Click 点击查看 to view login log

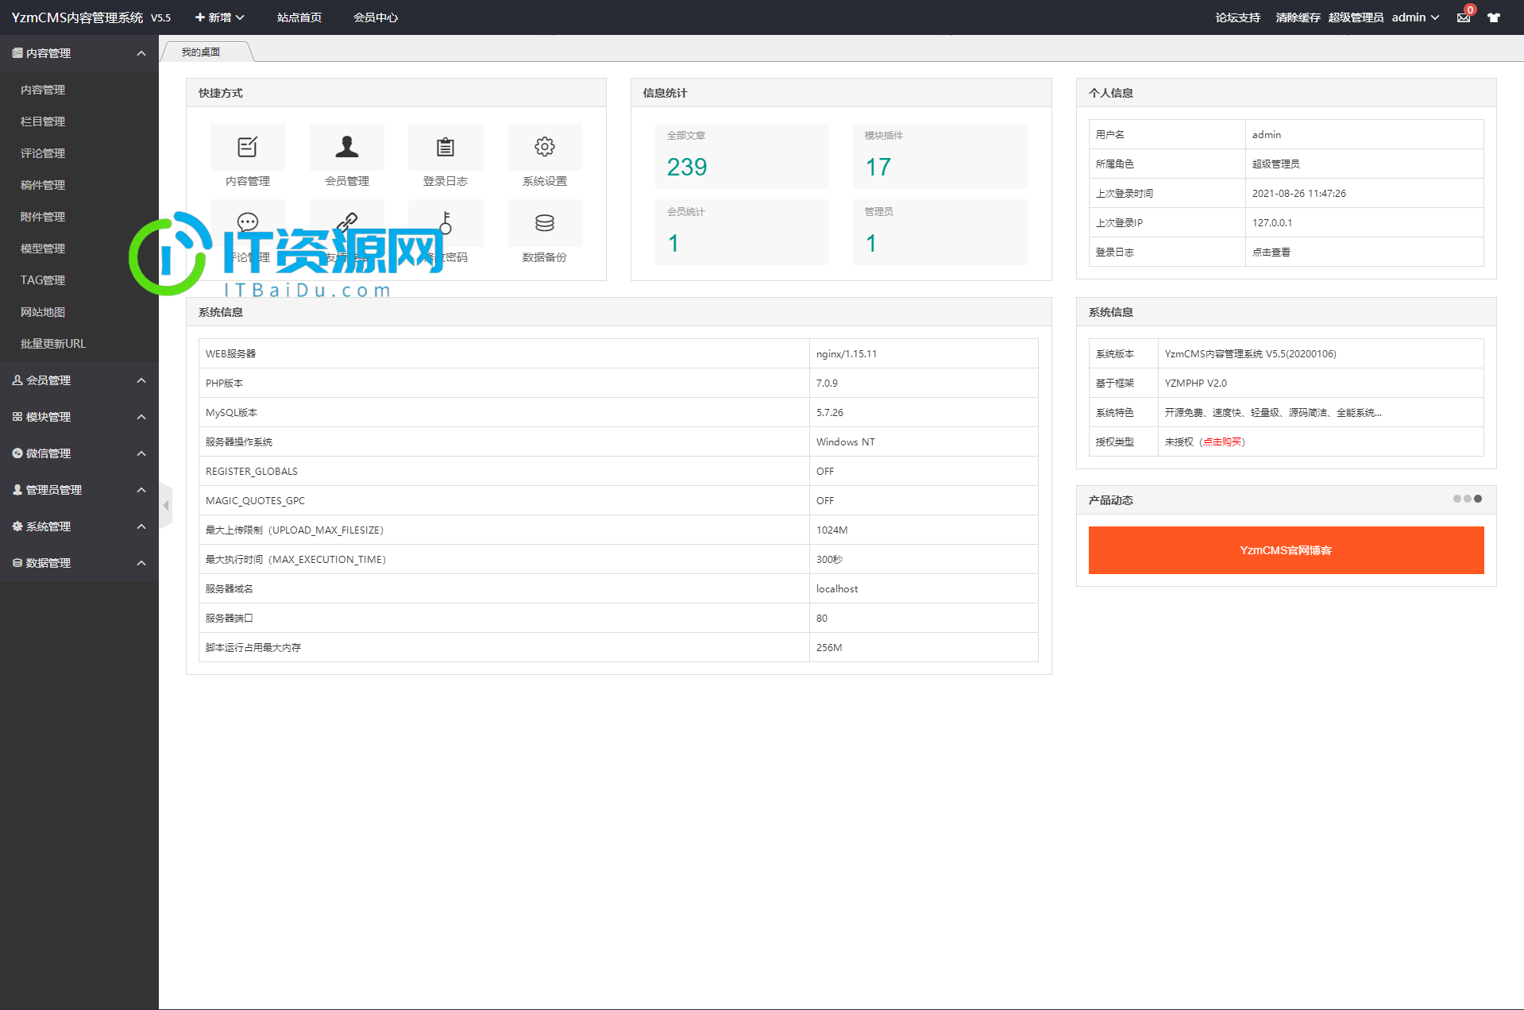click(x=1271, y=252)
